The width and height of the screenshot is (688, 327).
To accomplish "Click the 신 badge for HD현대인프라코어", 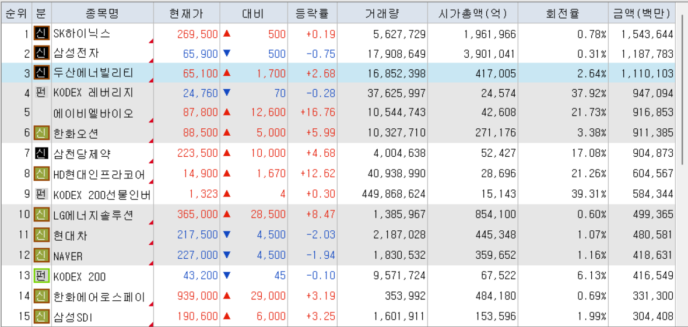I will tap(41, 173).
